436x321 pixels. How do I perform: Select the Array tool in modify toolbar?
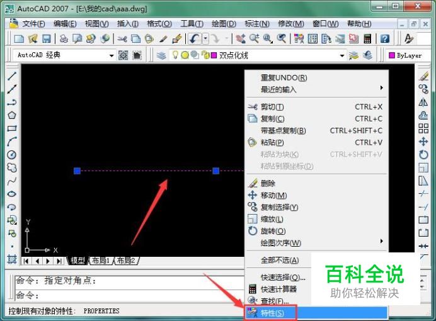tap(423, 128)
